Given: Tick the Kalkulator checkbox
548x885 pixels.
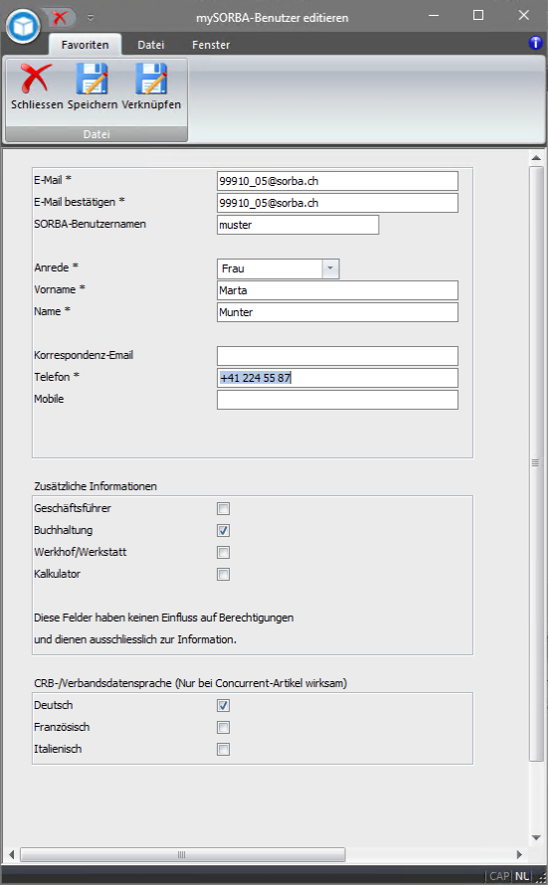Looking at the screenshot, I should (x=224, y=575).
